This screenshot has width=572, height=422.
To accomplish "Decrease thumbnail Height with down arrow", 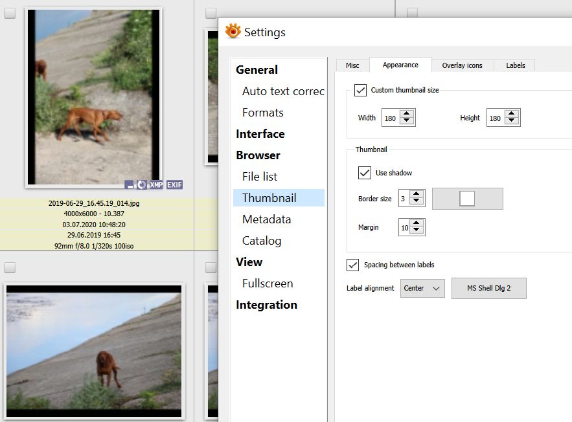I will pyautogui.click(x=512, y=121).
